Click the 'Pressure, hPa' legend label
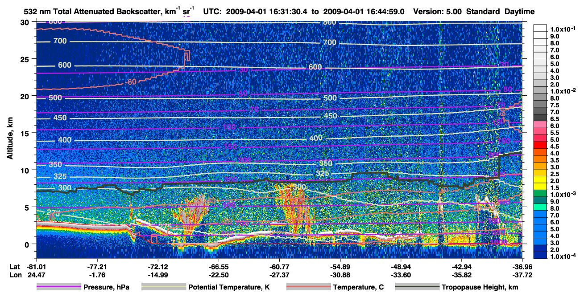The height and width of the screenshot is (297, 580). (x=106, y=288)
